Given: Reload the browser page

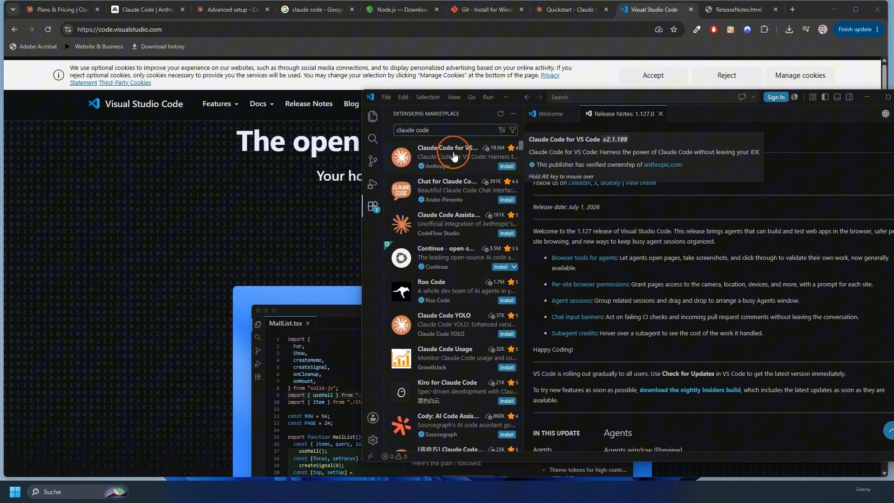Looking at the screenshot, I should (x=48, y=29).
